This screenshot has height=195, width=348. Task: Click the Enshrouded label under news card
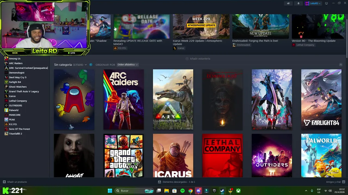coord(241,45)
